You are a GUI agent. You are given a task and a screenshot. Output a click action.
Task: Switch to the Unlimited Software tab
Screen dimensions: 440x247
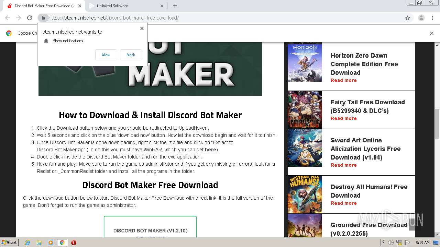[x=126, y=6]
